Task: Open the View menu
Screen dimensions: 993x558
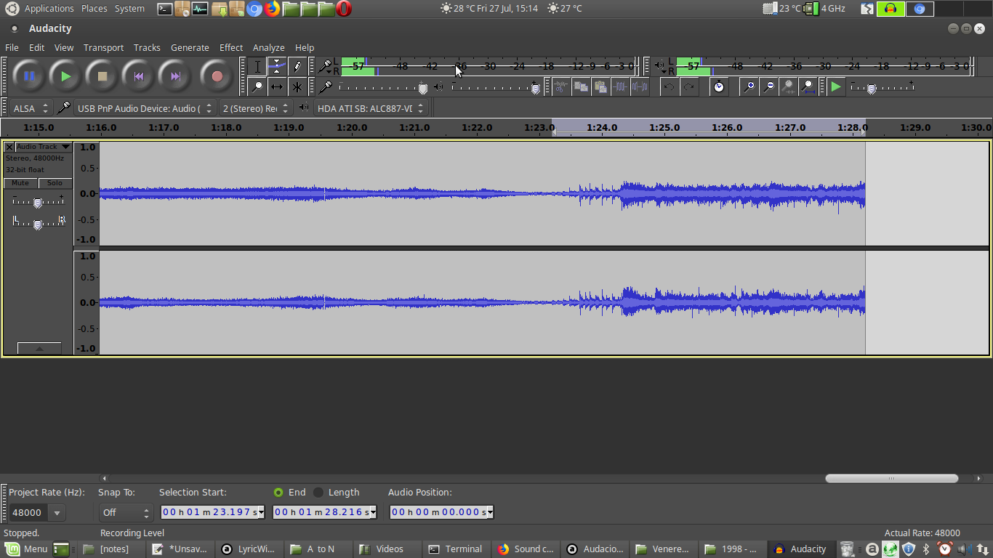Action: (x=64, y=47)
